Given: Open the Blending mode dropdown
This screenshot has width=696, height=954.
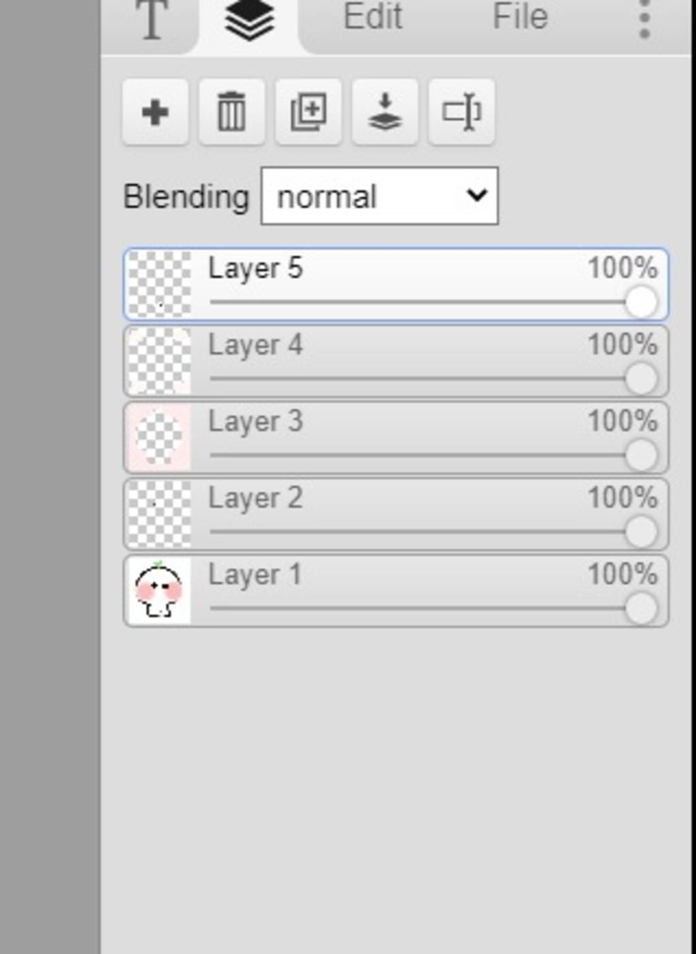Looking at the screenshot, I should pyautogui.click(x=379, y=196).
